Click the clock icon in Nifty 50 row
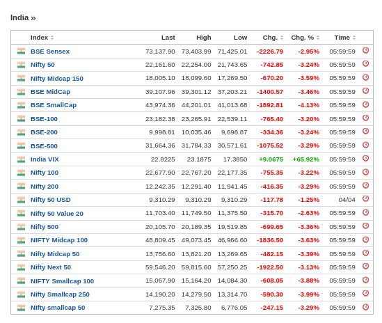382x323 pixels. pyautogui.click(x=365, y=63)
